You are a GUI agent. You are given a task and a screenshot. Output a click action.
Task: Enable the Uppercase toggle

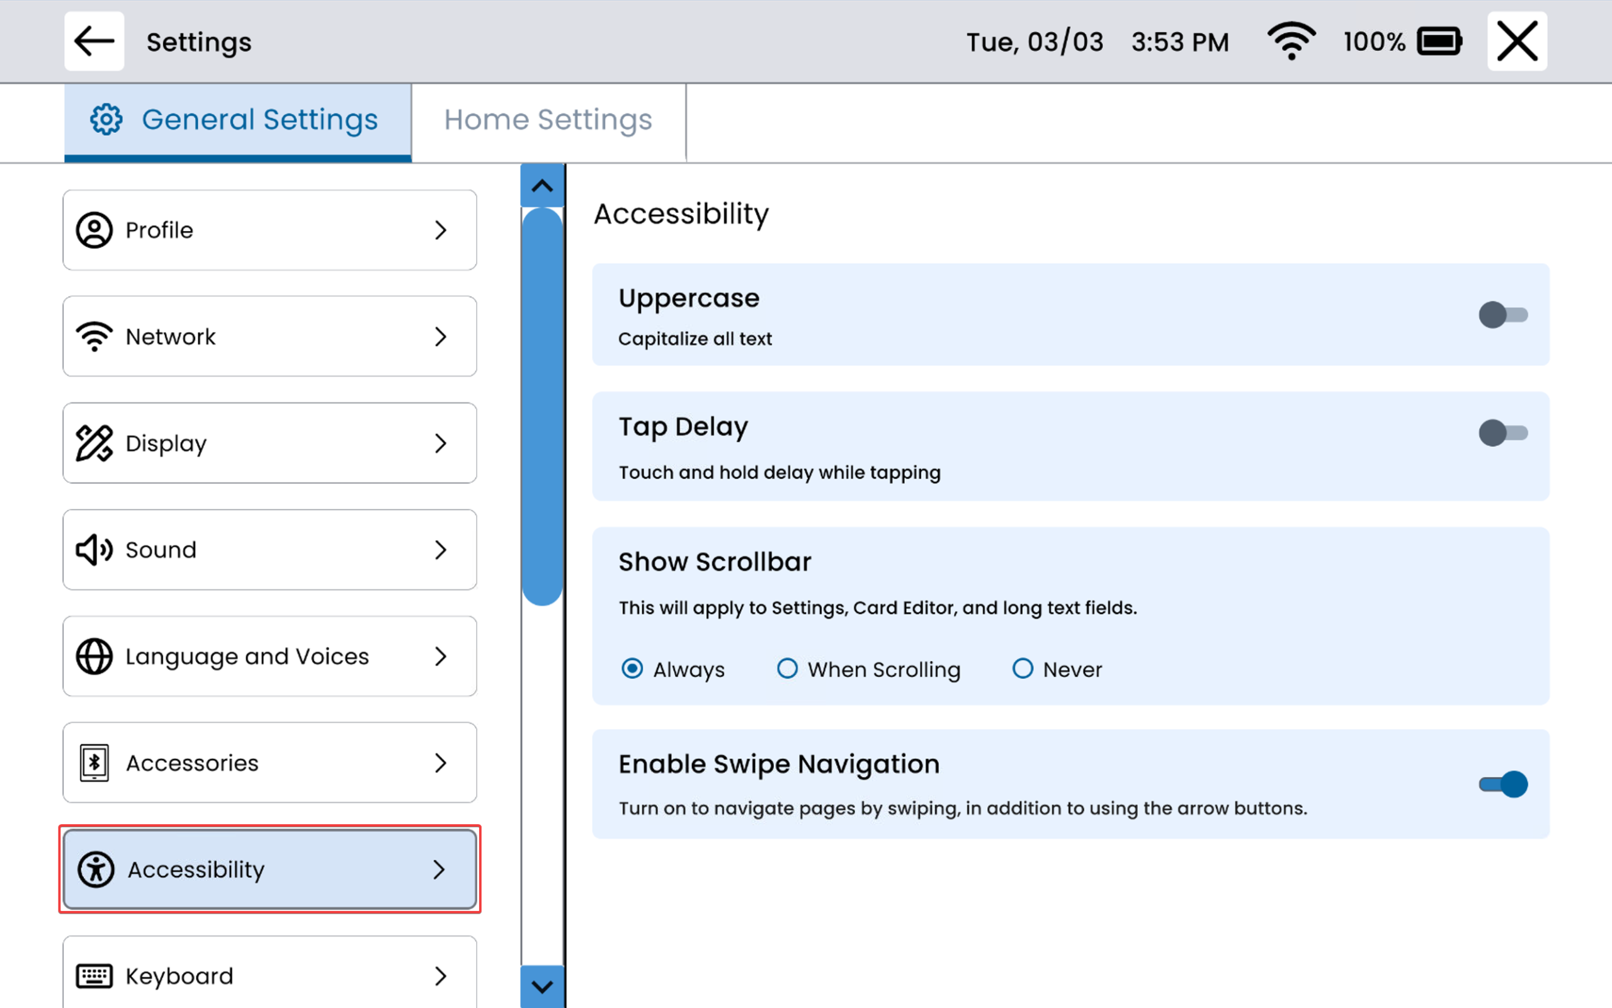1502,315
